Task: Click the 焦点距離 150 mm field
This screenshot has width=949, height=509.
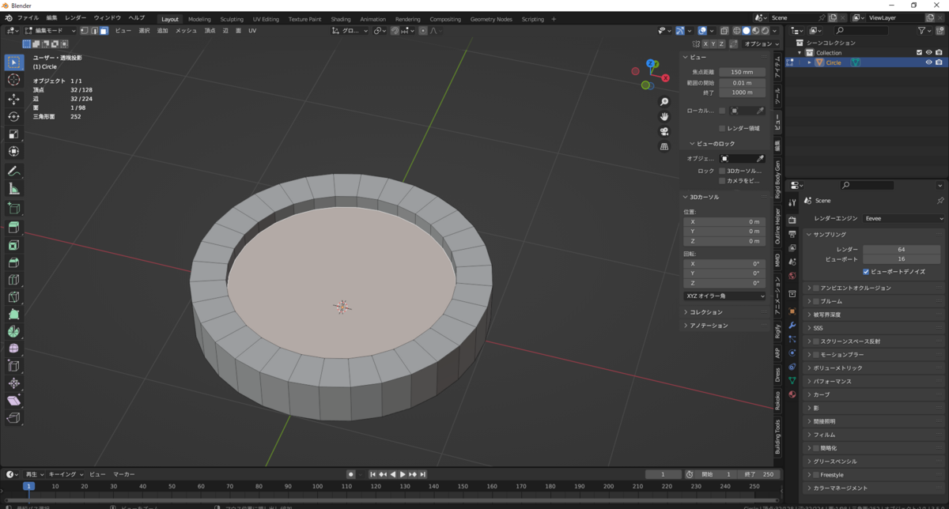Action: click(x=742, y=72)
